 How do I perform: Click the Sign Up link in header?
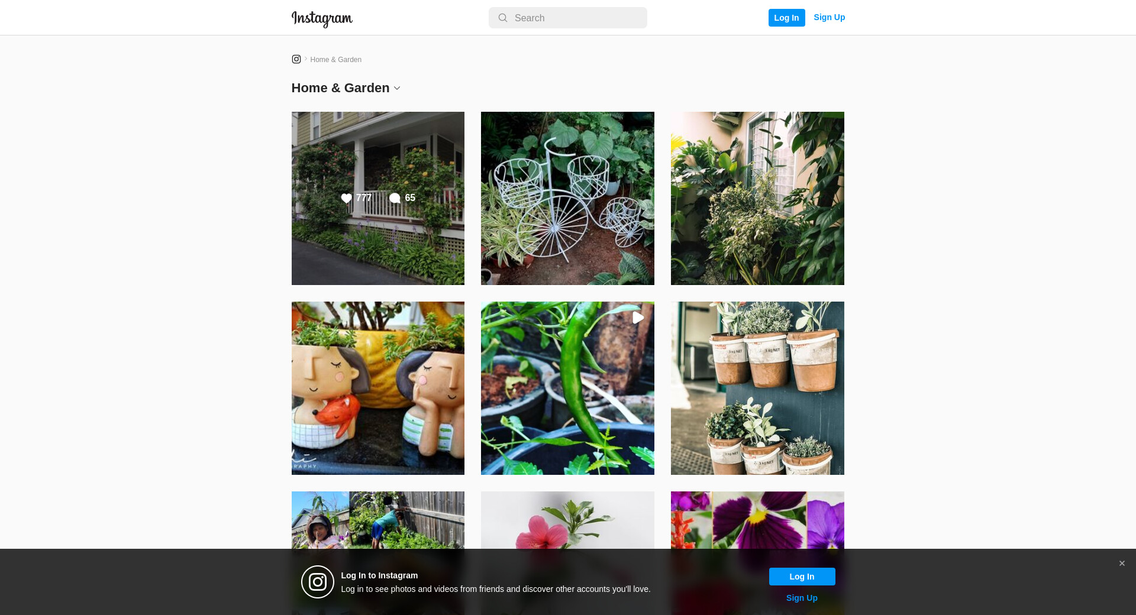pos(830,17)
